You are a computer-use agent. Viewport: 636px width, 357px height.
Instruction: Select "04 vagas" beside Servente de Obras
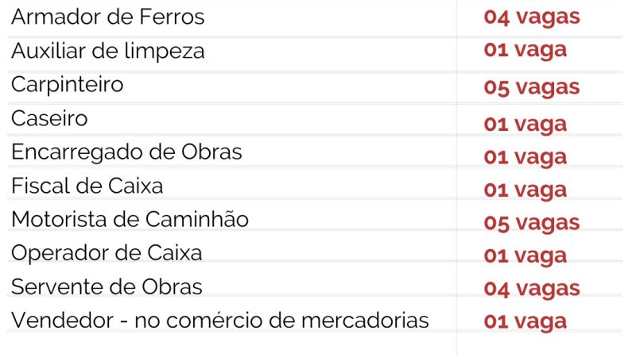pos(531,288)
